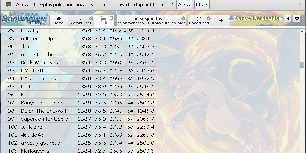Select player name tho.hil
Screen dimensions: 306x153
[28, 47]
